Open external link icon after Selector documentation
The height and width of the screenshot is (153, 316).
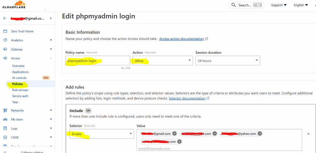coord(208,98)
